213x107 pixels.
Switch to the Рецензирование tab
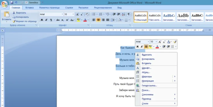(103, 8)
